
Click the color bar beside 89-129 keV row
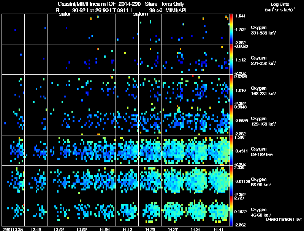tap(231, 150)
